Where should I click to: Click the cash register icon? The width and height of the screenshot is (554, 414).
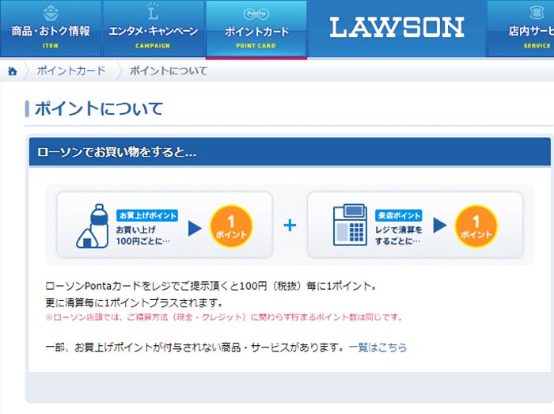[350, 225]
